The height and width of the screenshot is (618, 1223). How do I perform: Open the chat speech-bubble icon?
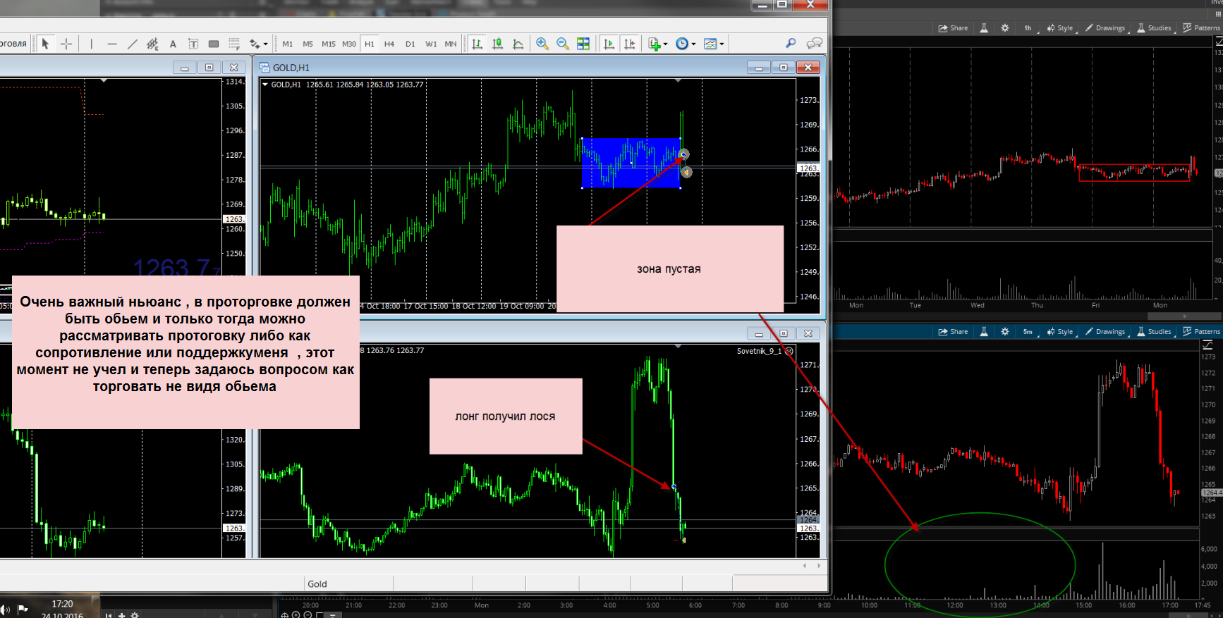815,44
